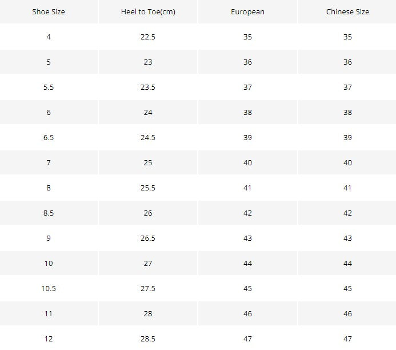Click Chinese size 39 cell
The height and width of the screenshot is (350, 396).
[x=347, y=137]
